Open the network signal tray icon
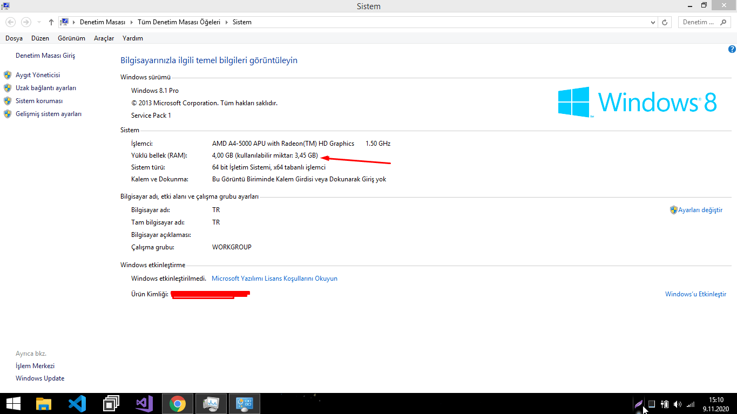The height and width of the screenshot is (414, 737). coord(691,404)
